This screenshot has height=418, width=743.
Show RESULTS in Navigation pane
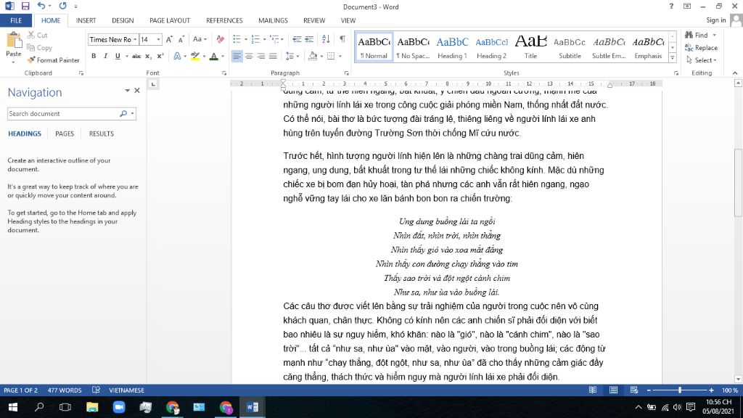tap(102, 134)
